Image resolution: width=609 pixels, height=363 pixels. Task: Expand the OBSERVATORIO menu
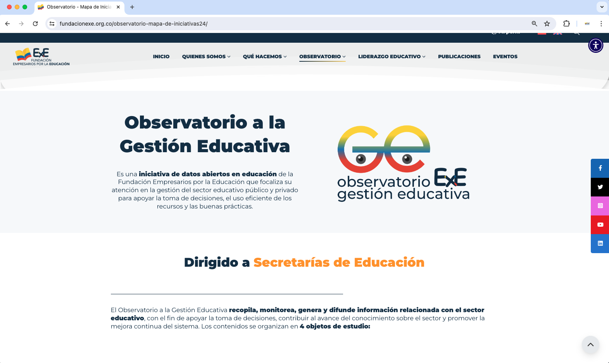point(322,57)
